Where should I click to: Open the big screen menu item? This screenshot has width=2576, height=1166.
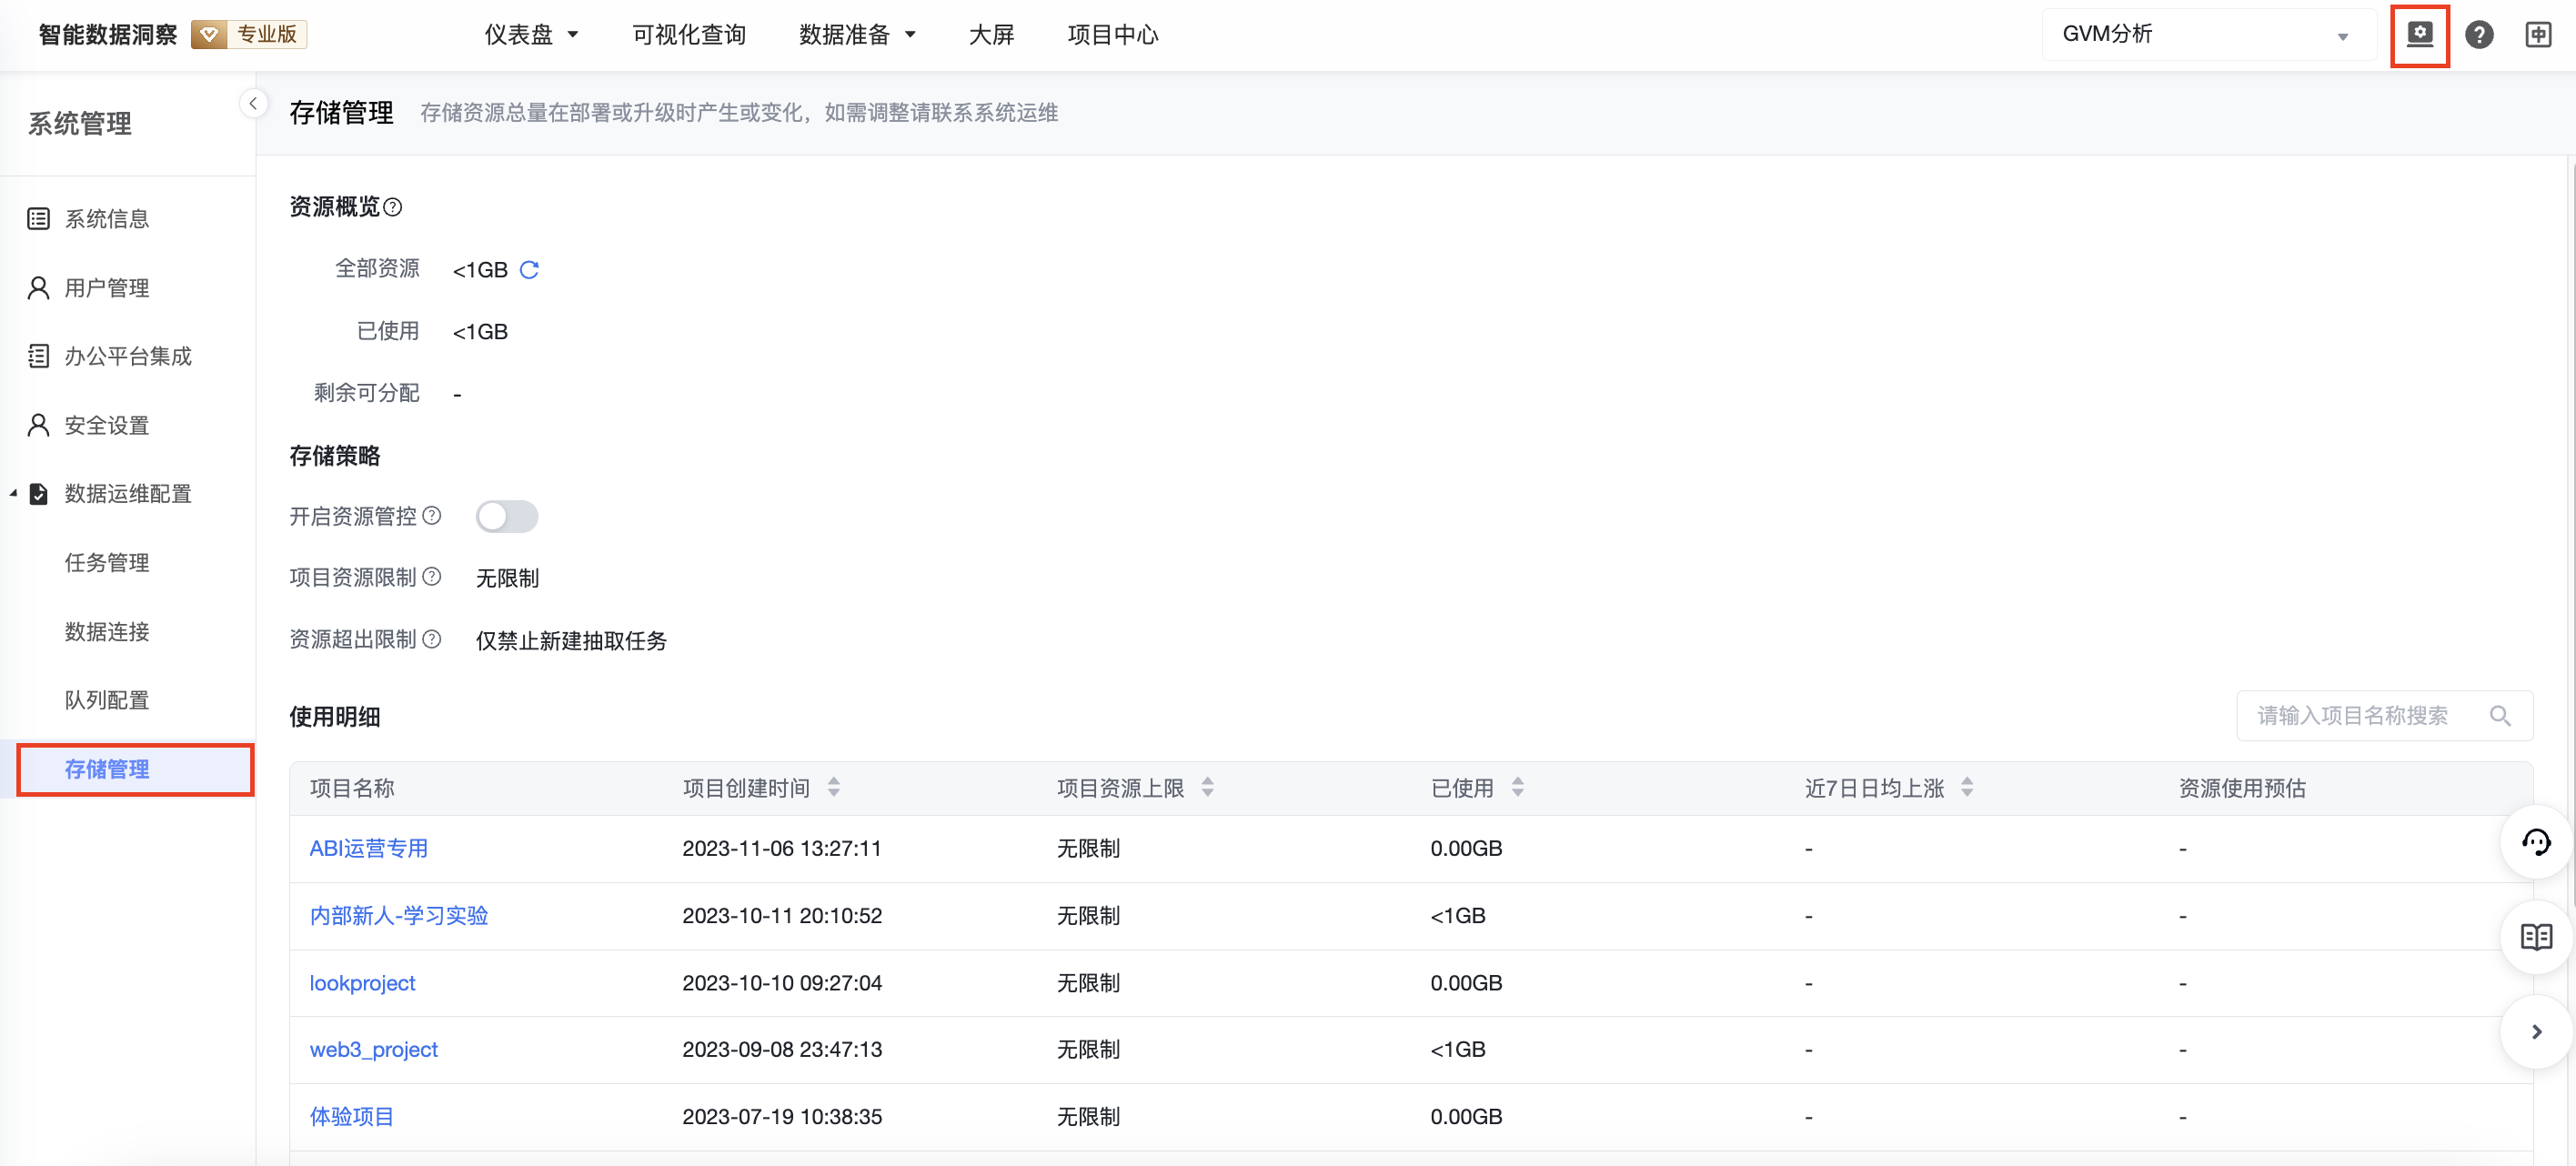[991, 35]
